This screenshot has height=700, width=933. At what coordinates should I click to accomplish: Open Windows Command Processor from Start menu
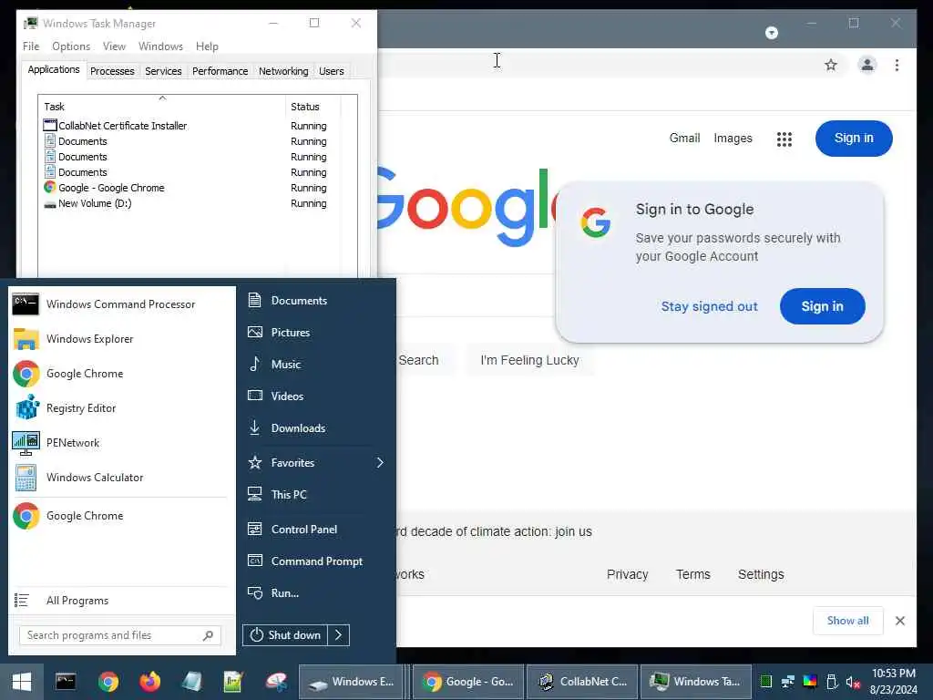click(121, 304)
